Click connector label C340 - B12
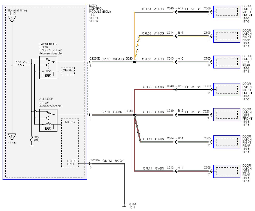Image resolution: width=255 pixels, height=211 pixels. (175, 86)
